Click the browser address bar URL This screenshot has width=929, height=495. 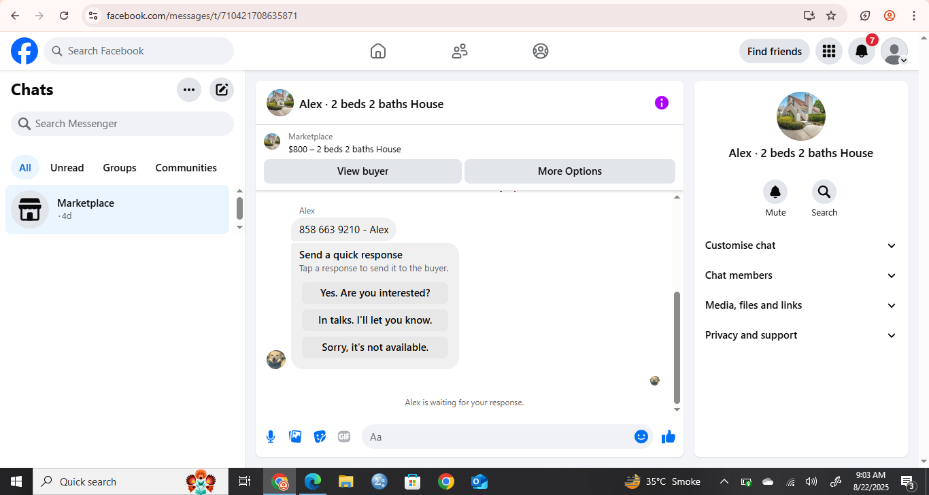point(202,16)
